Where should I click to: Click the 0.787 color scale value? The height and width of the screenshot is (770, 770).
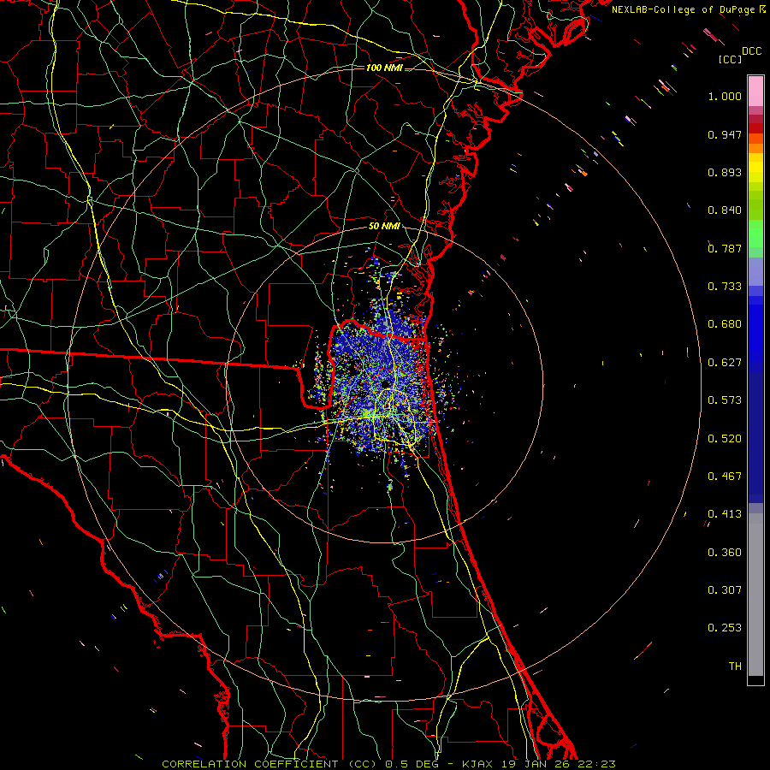[x=725, y=248]
